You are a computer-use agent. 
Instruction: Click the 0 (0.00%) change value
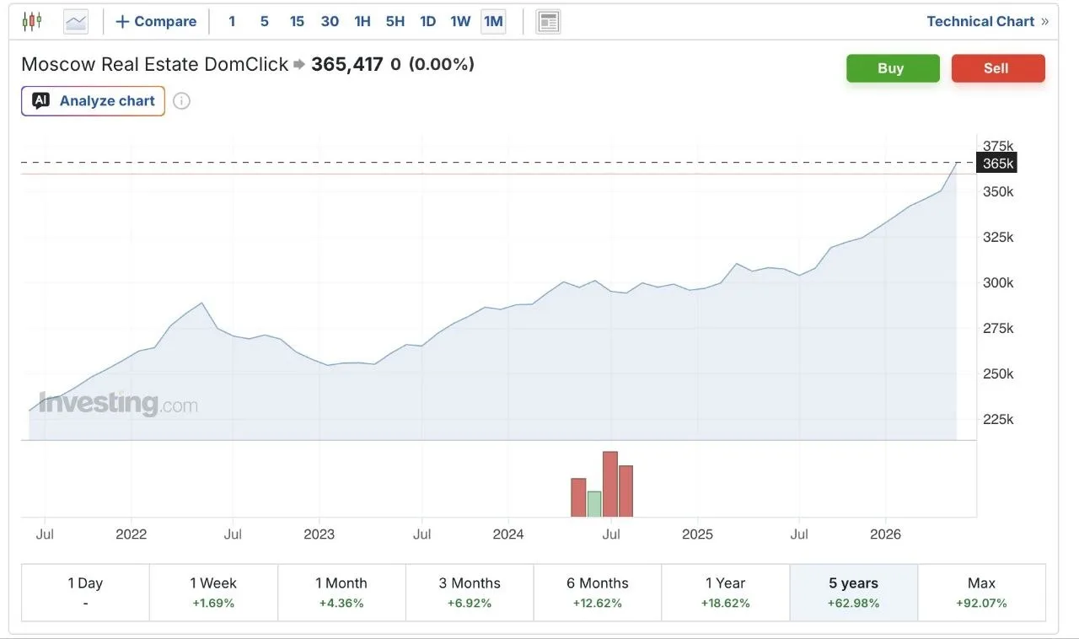pos(432,64)
